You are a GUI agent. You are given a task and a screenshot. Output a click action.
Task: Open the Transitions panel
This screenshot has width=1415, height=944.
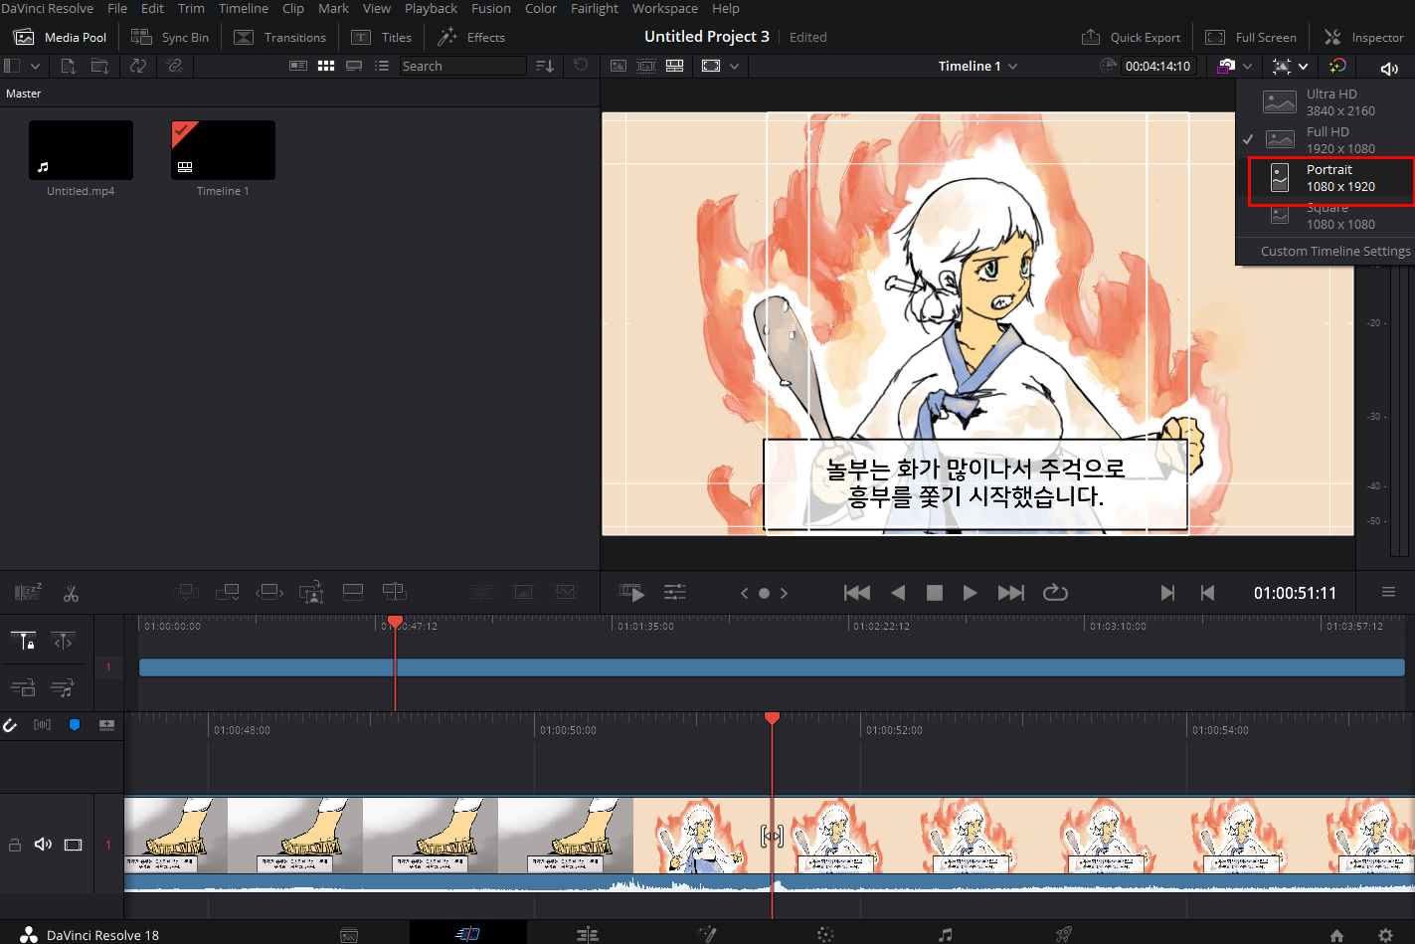[x=279, y=37]
